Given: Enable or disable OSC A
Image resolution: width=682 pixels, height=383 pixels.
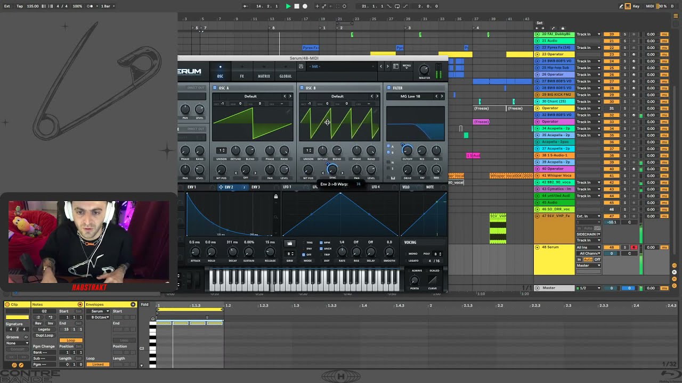Looking at the screenshot, I should (215, 88).
